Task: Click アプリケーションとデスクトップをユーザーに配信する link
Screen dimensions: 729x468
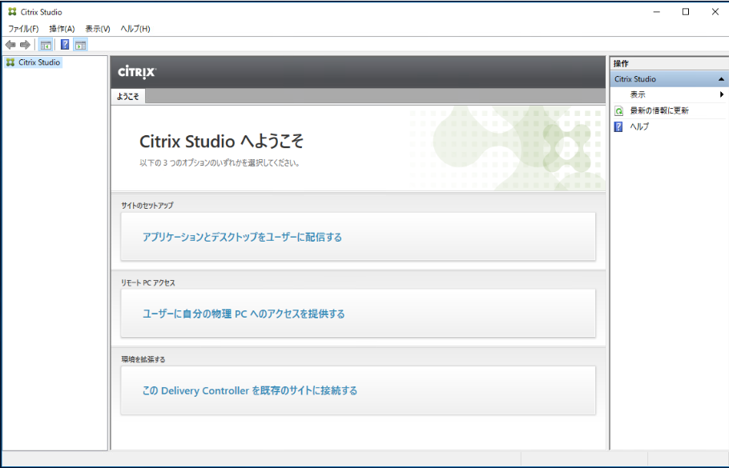Action: tap(242, 238)
